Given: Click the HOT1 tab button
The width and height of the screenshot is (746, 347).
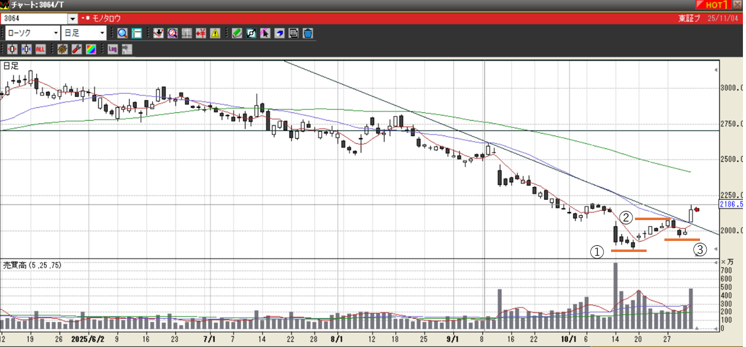Looking at the screenshot, I should click(x=713, y=5).
